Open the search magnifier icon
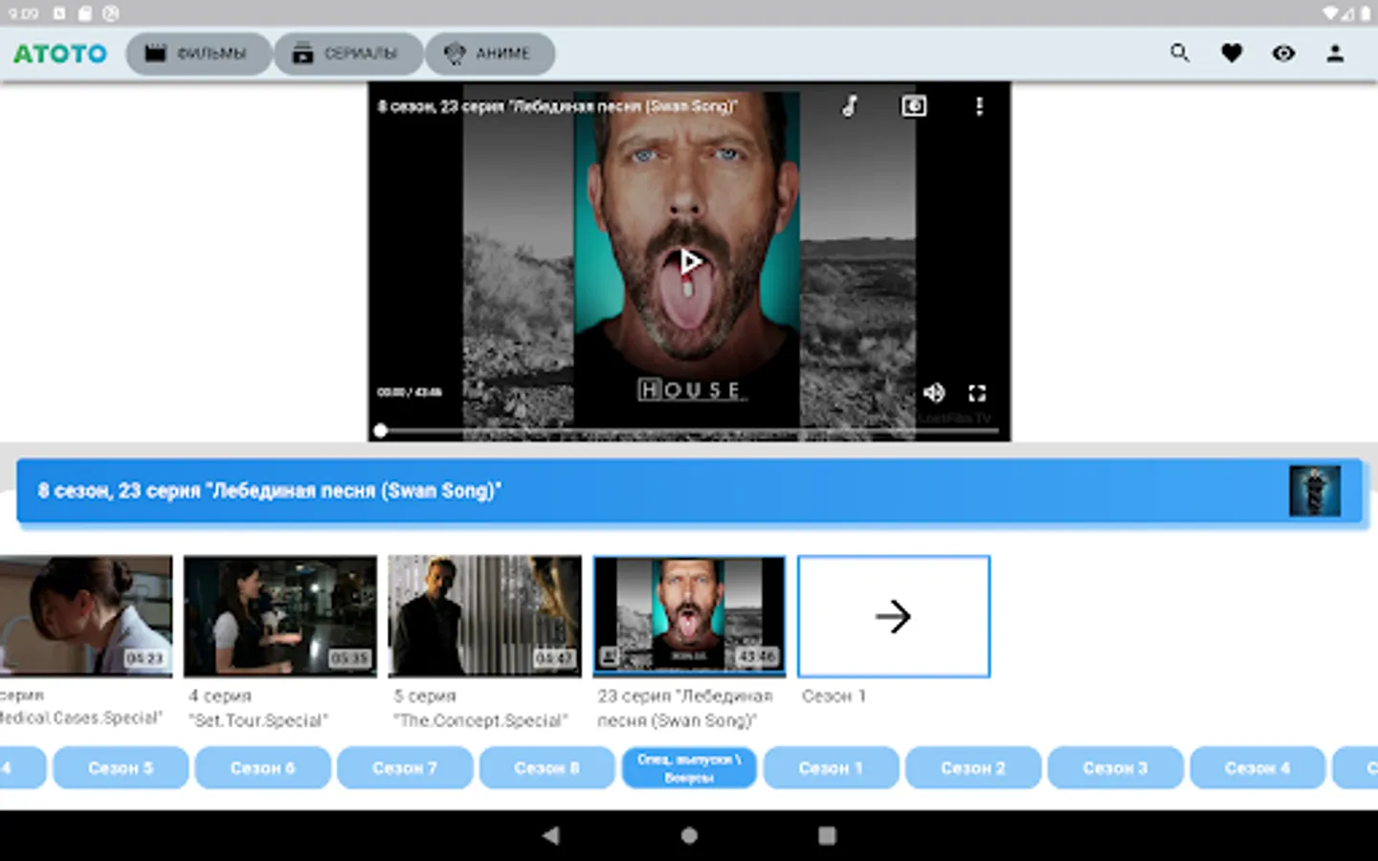This screenshot has height=861, width=1378. tap(1180, 54)
